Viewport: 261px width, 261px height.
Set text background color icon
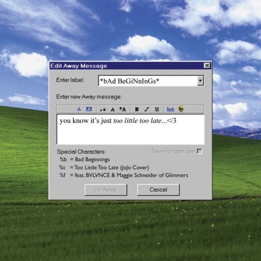pos(89,109)
